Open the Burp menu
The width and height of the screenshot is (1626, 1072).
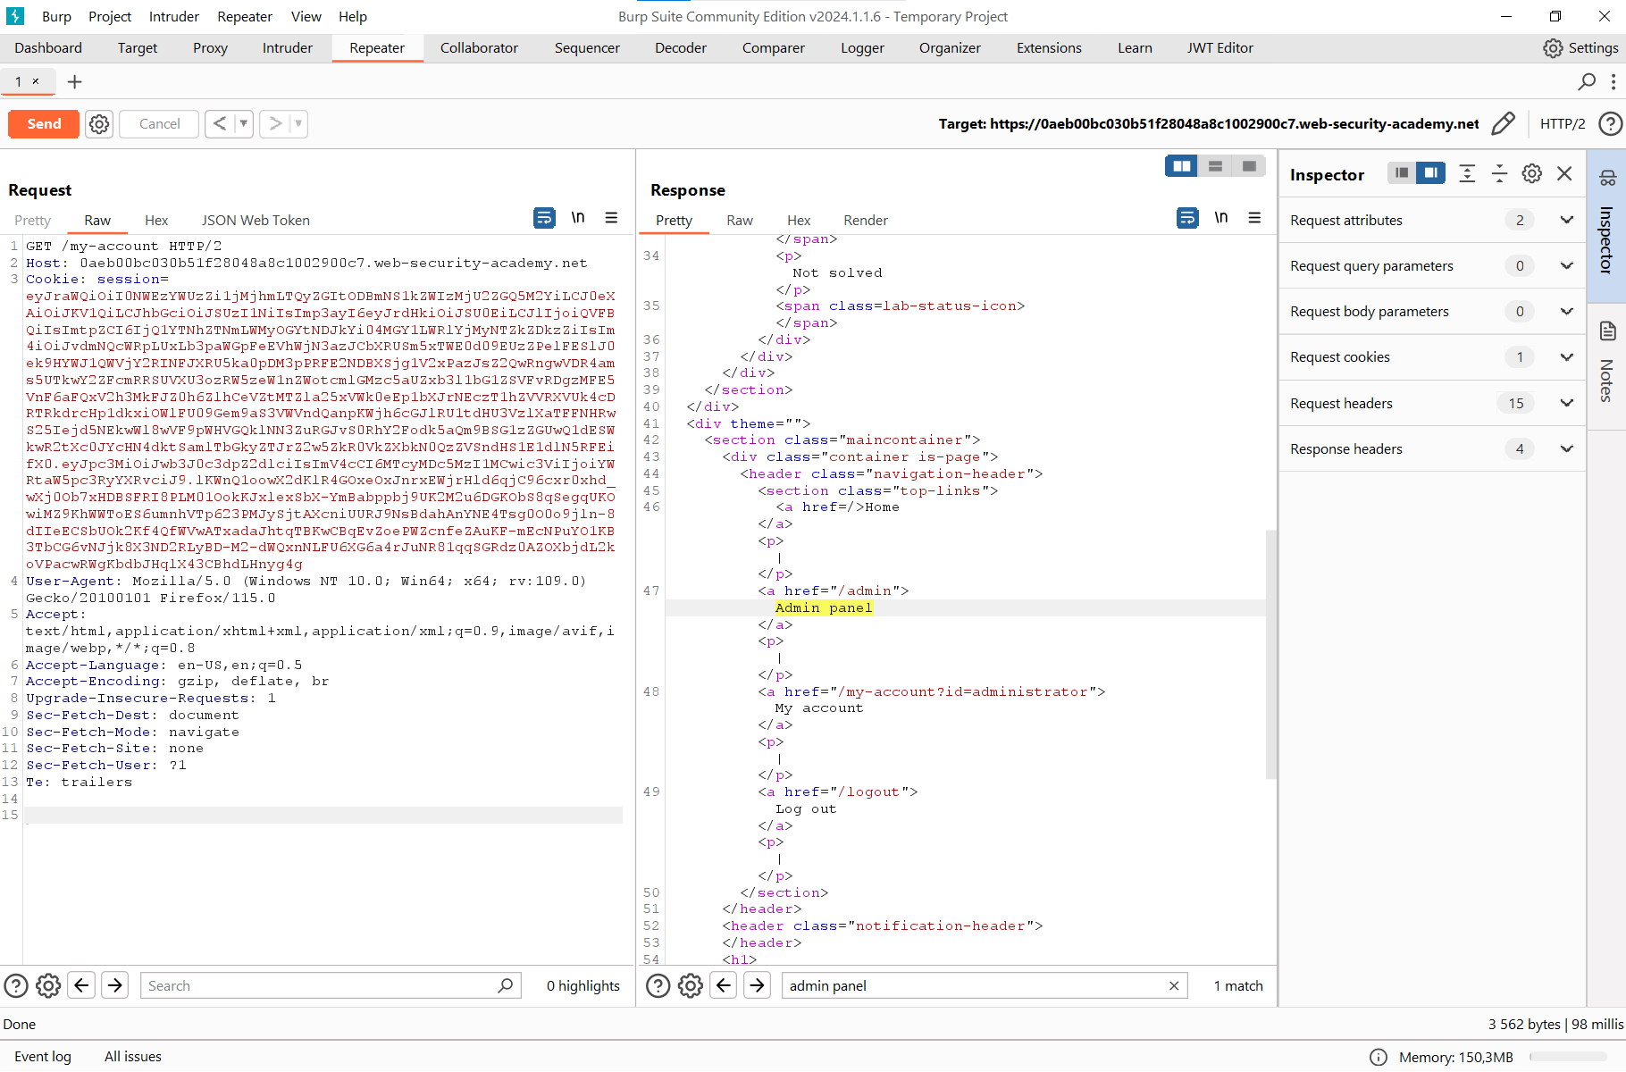[x=56, y=17]
